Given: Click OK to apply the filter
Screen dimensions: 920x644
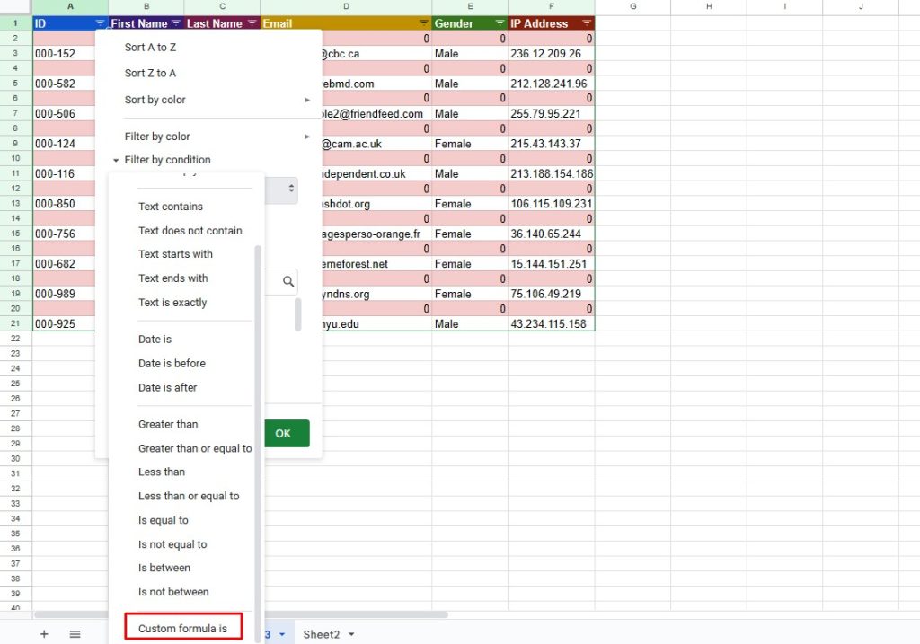Looking at the screenshot, I should coord(286,433).
